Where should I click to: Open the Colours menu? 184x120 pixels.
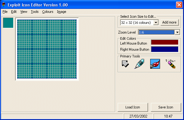[x=48, y=12]
